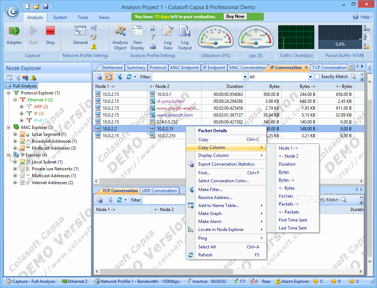
Task: Click the open folder icon in title bar
Action: [x=36, y=7]
